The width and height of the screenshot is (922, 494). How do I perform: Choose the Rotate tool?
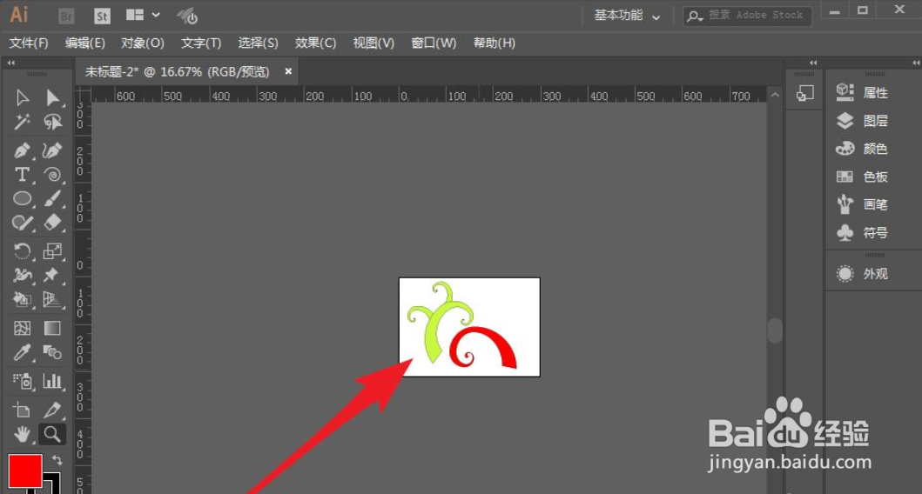coord(23,251)
